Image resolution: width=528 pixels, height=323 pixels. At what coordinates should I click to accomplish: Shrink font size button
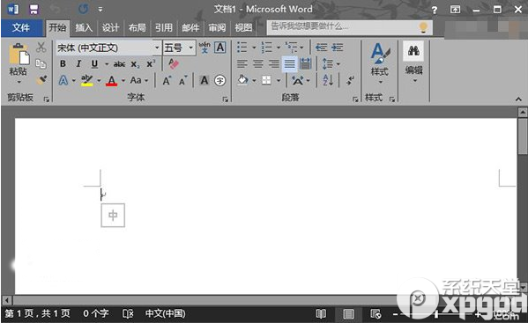(182, 81)
